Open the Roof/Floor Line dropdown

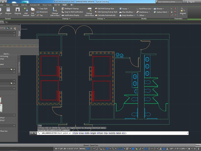144,9
